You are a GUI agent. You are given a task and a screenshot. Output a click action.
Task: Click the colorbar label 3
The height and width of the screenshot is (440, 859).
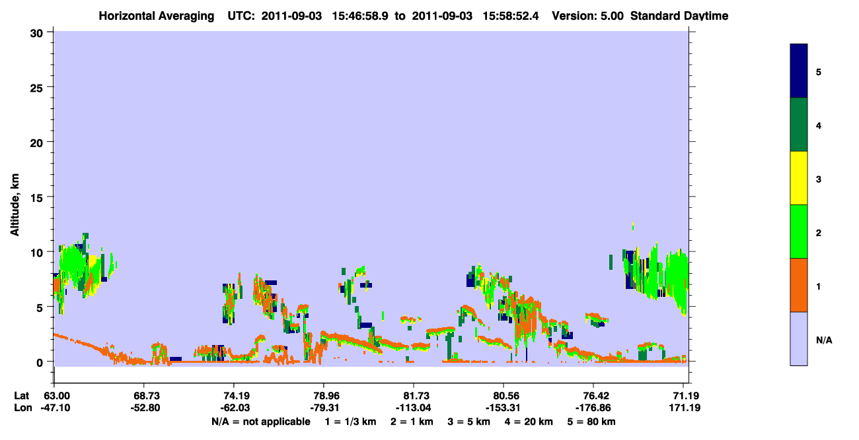pos(819,179)
